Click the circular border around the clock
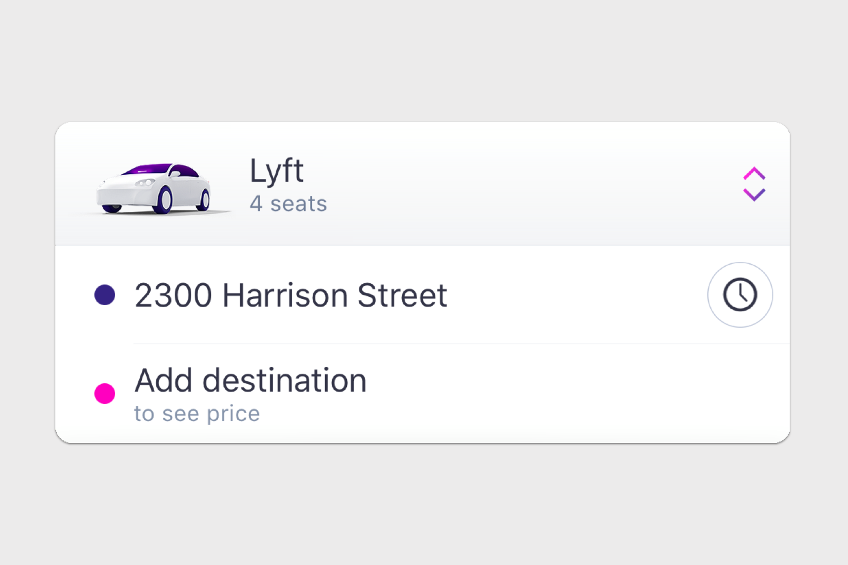 coord(740,295)
